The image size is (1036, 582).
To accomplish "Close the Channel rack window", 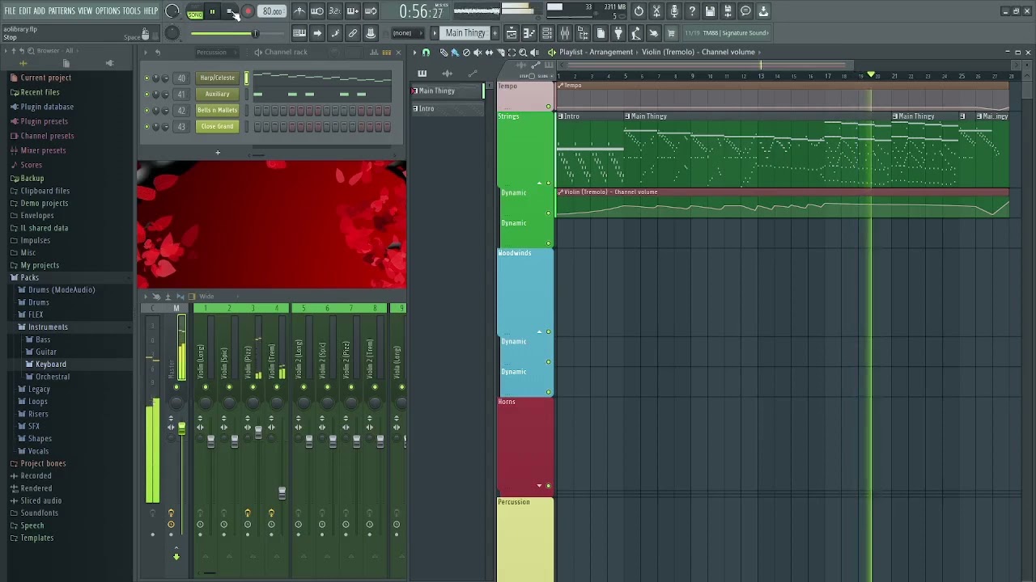I will tap(397, 53).
